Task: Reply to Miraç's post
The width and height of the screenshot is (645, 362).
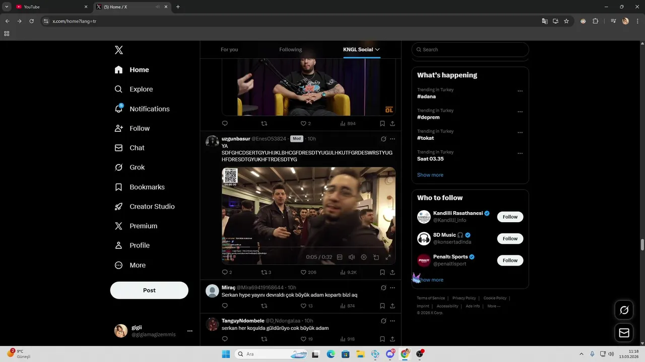Action: [225, 306]
